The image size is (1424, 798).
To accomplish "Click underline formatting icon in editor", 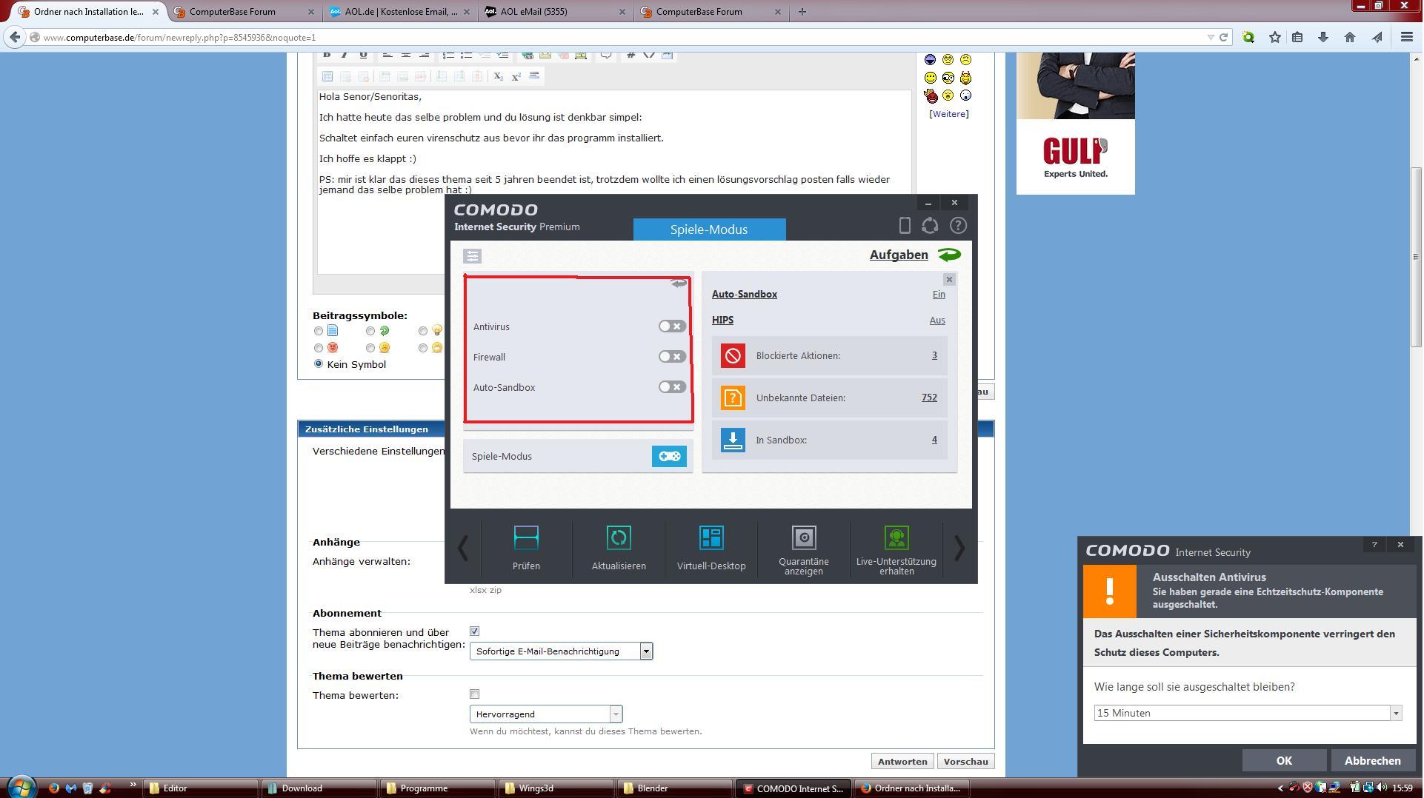I will click(363, 55).
